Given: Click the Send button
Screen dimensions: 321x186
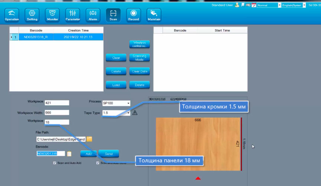Looking at the screenshot, I should [108, 154].
